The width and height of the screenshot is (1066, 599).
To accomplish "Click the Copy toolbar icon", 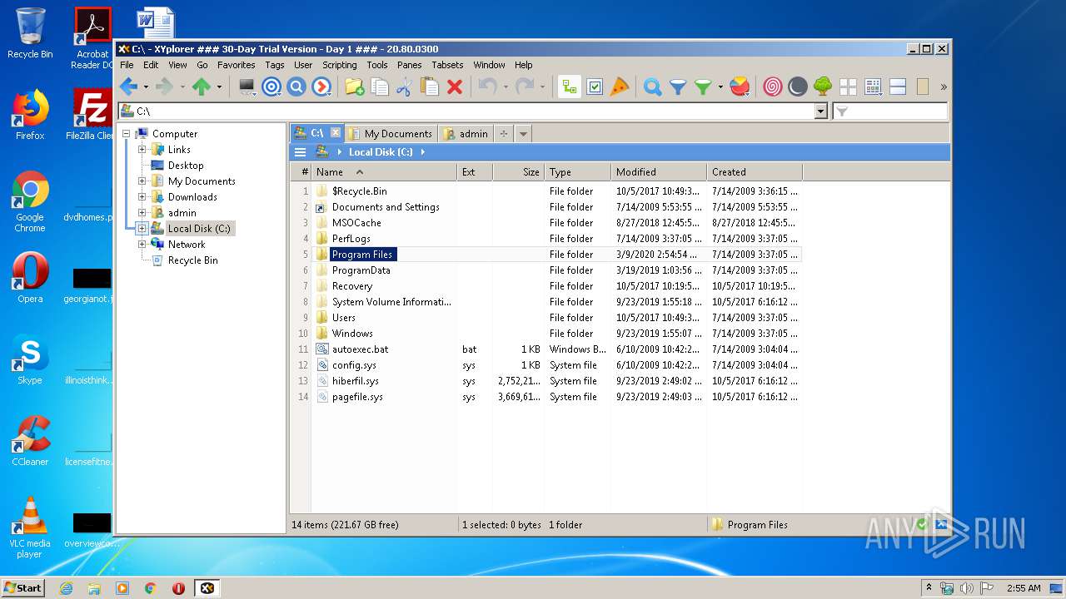I will click(x=380, y=87).
